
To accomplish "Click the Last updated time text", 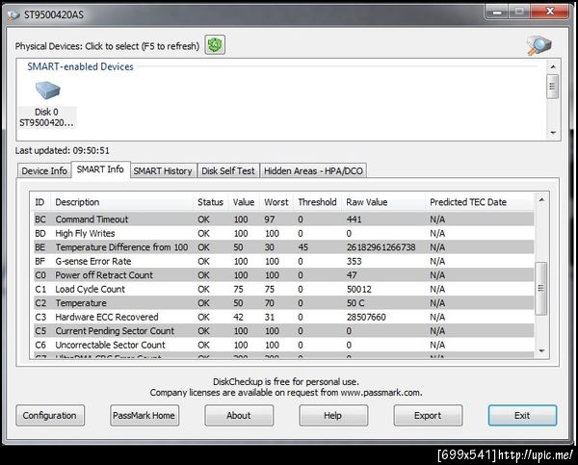I will click(63, 151).
